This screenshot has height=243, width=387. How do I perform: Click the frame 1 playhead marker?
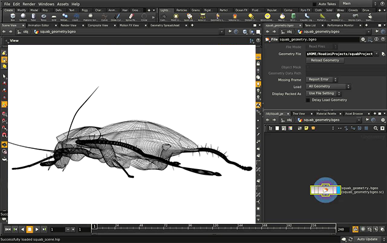95,226
